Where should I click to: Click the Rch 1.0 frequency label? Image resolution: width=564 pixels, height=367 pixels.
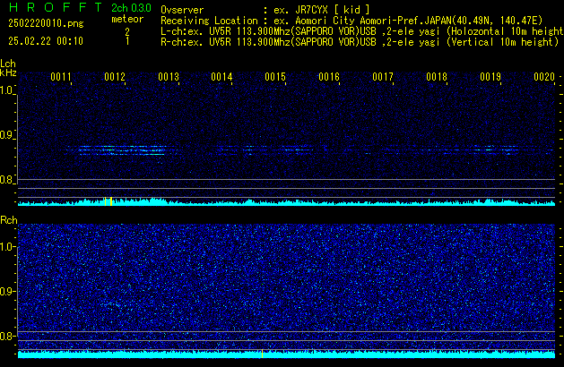pos(7,247)
